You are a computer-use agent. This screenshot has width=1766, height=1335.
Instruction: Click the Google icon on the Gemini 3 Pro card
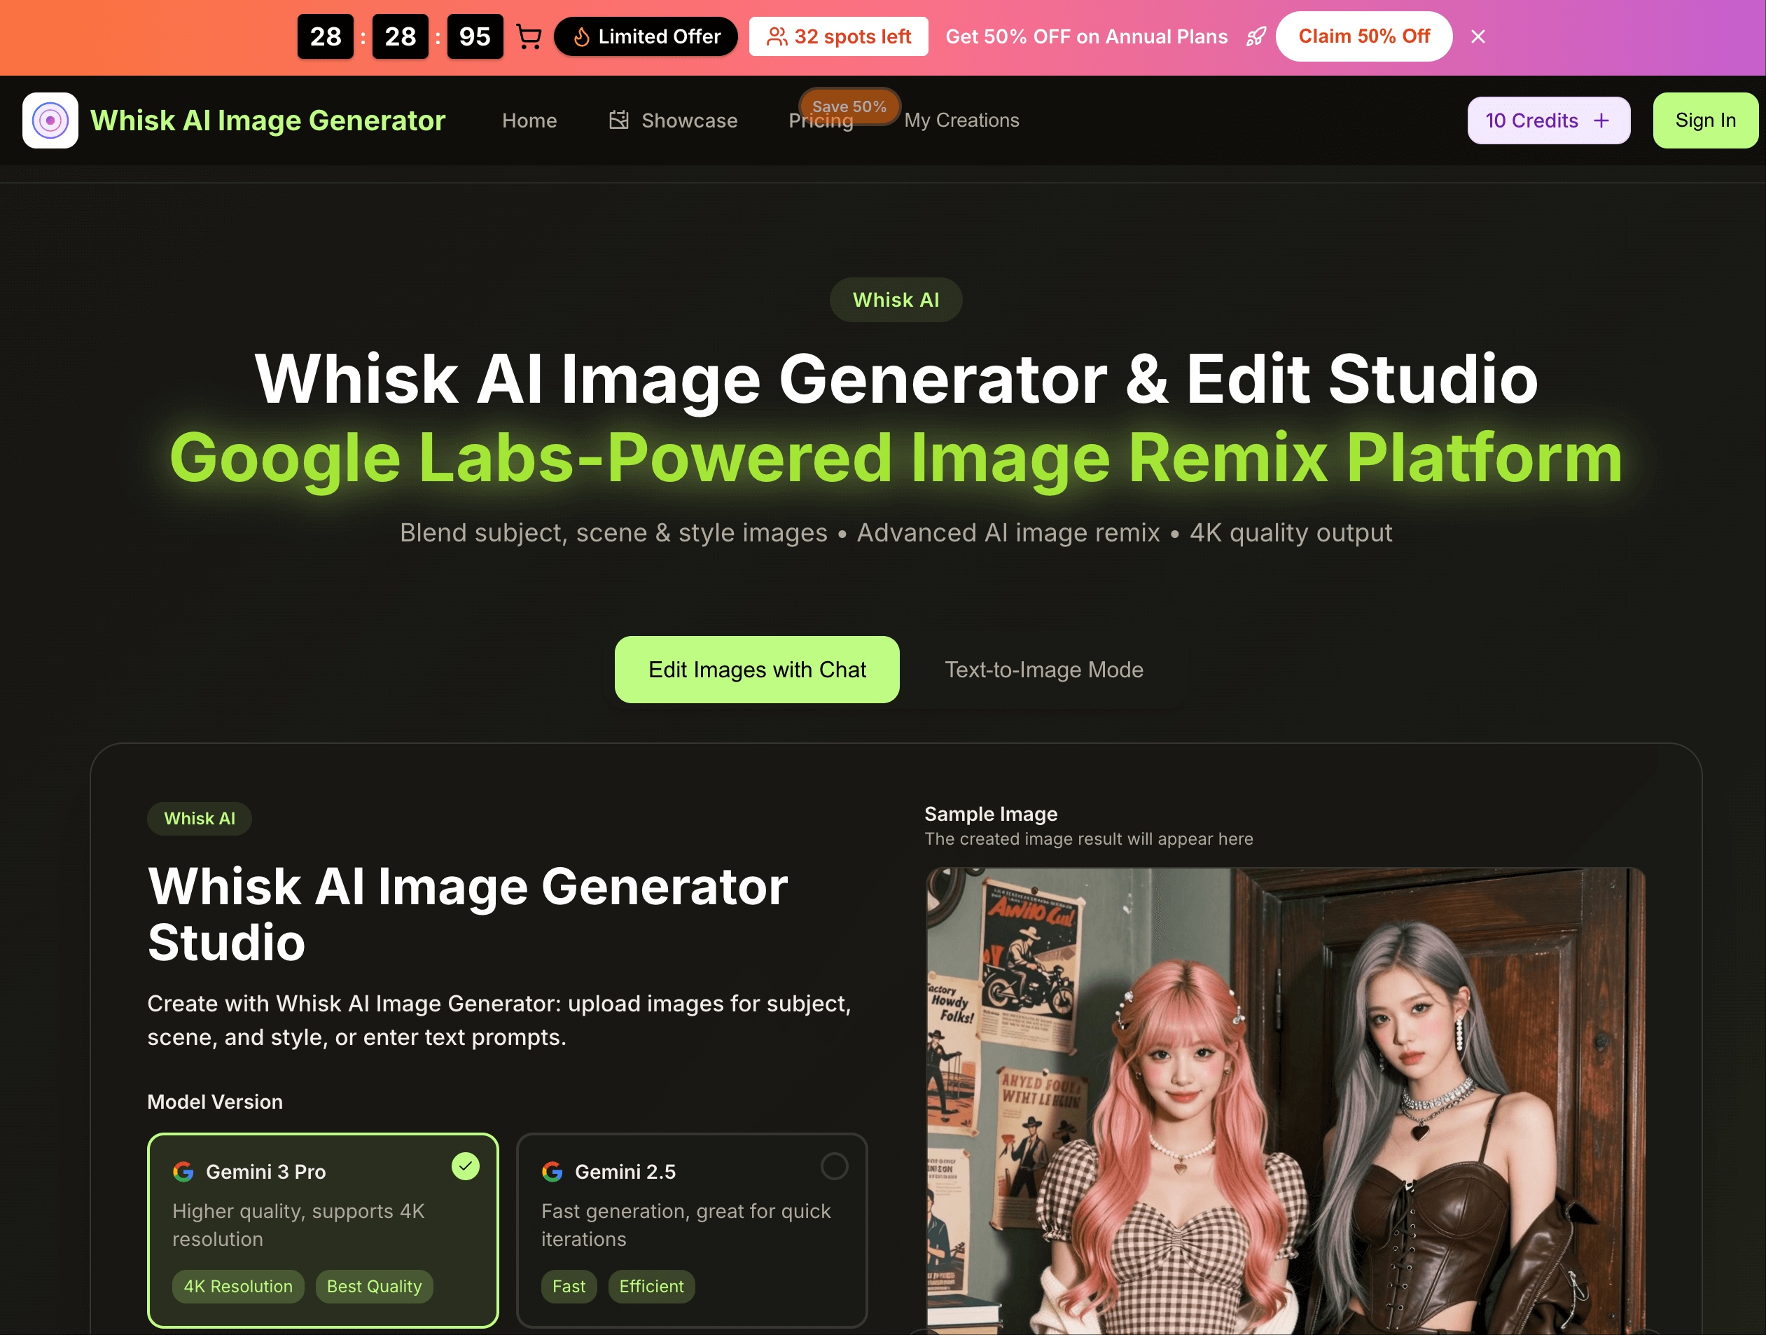(184, 1171)
